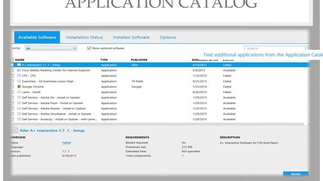323x181 pixels.
Task: Click the AVer A+ Interactive detail icon
Action: (15, 130)
